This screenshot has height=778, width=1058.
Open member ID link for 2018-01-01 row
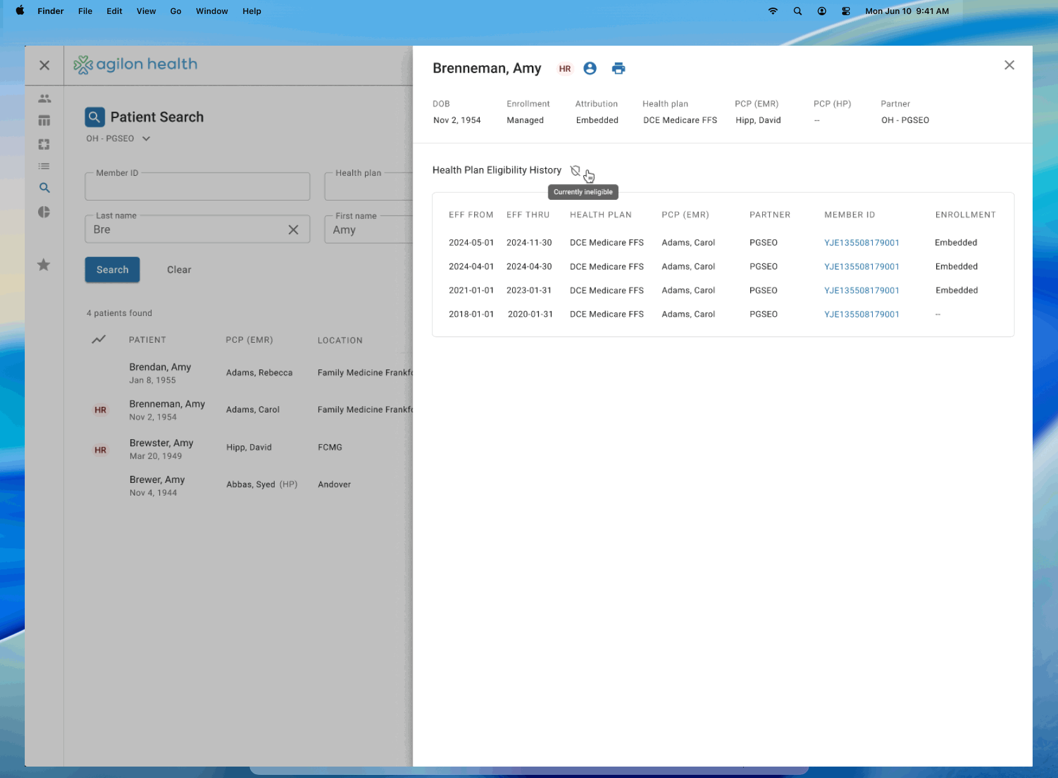coord(861,314)
